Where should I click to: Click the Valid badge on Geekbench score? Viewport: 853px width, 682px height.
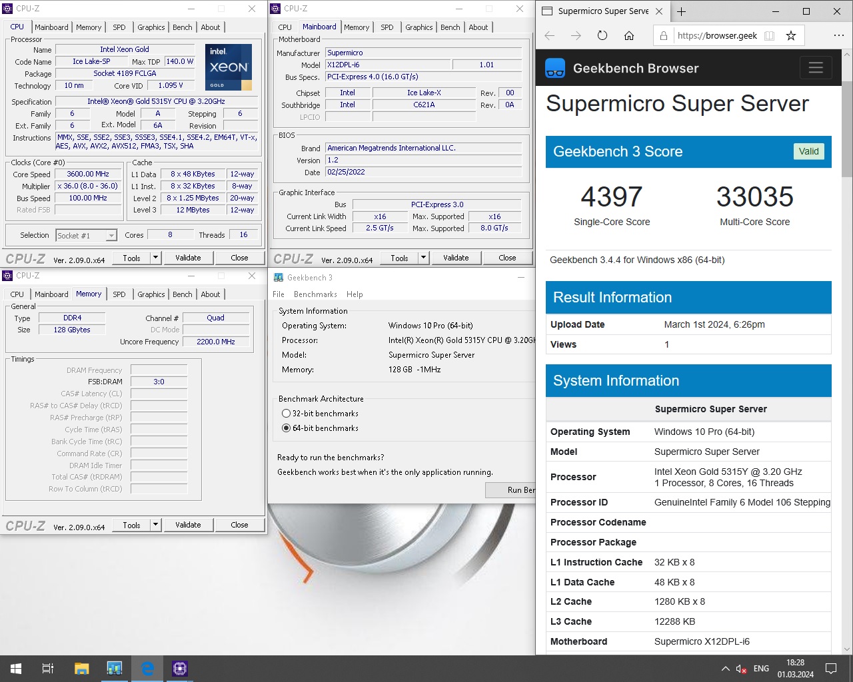click(x=808, y=151)
